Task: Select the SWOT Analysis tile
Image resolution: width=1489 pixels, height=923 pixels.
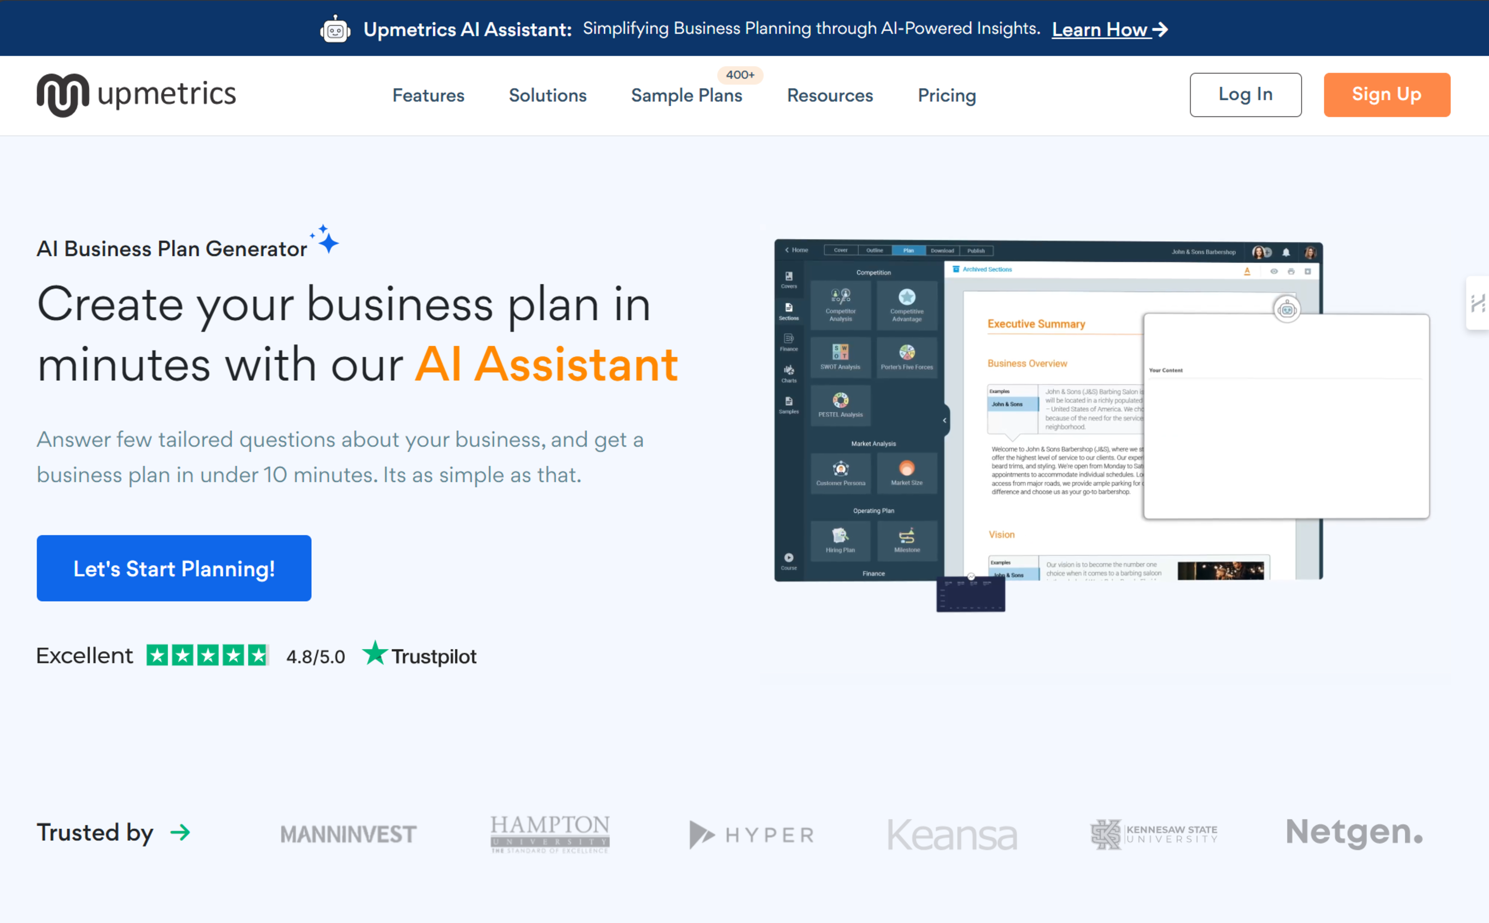Action: coord(841,357)
